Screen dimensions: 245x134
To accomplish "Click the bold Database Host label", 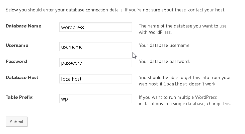I will pyautogui.click(x=22, y=77).
